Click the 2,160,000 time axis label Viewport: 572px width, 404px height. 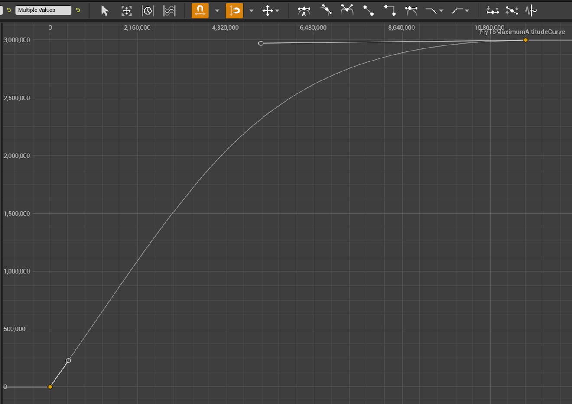click(x=137, y=28)
